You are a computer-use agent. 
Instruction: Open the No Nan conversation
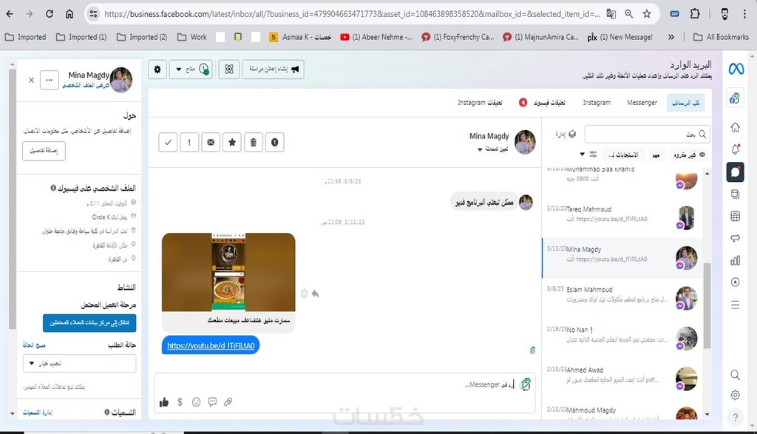tap(622, 338)
